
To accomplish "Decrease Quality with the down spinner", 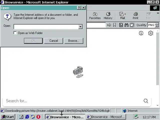I will [x=157, y=26].
